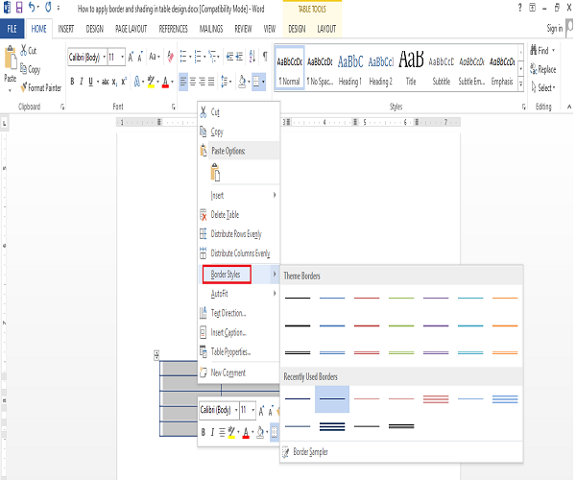The height and width of the screenshot is (480, 576).
Task: Pick the orange double-line theme border
Action: 505,352
